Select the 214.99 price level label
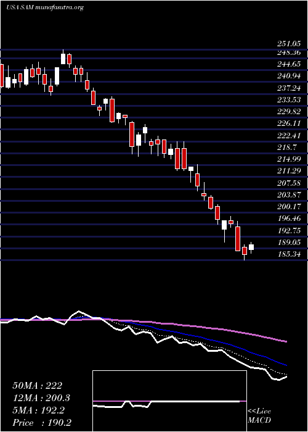The height and width of the screenshot is (432, 308). click(288, 159)
